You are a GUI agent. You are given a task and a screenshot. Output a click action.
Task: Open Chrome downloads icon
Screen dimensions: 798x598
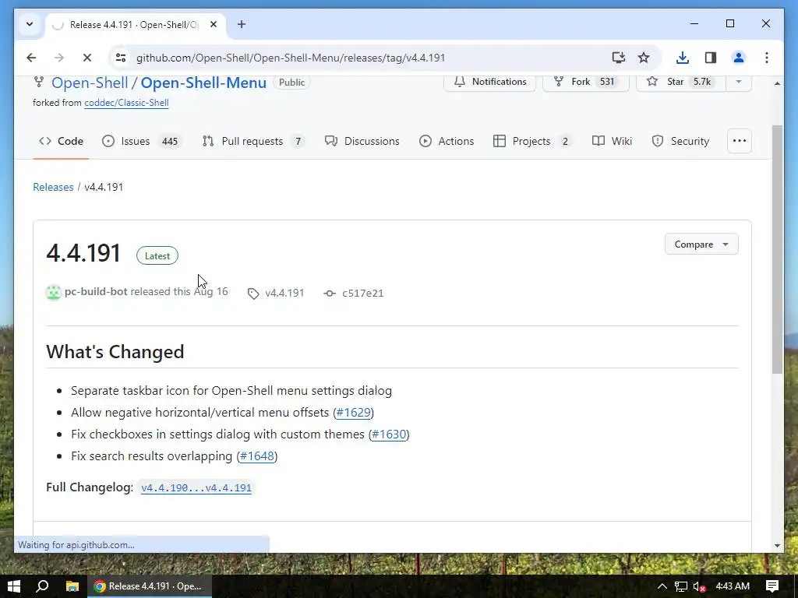(683, 58)
